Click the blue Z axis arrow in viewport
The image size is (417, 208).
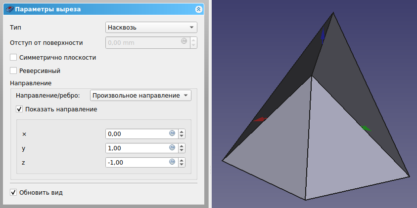(x=323, y=36)
